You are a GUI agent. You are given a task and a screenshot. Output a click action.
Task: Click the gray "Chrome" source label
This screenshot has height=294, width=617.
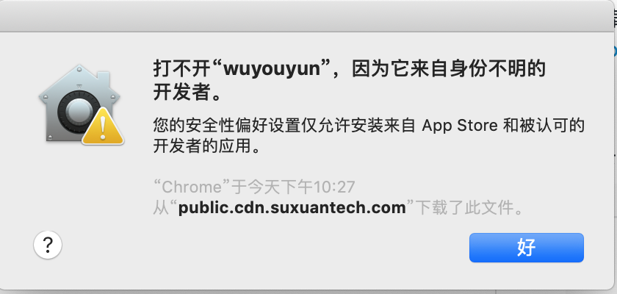[192, 187]
